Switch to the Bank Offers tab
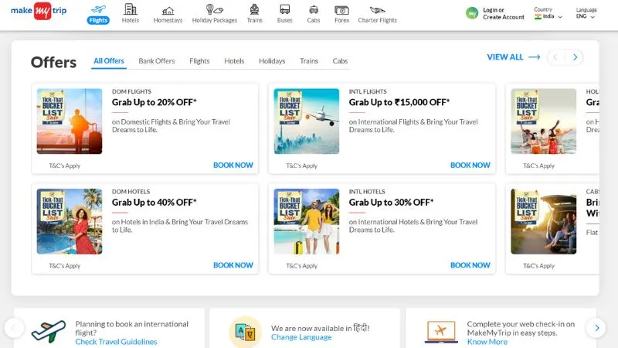The image size is (618, 348). coord(157,61)
